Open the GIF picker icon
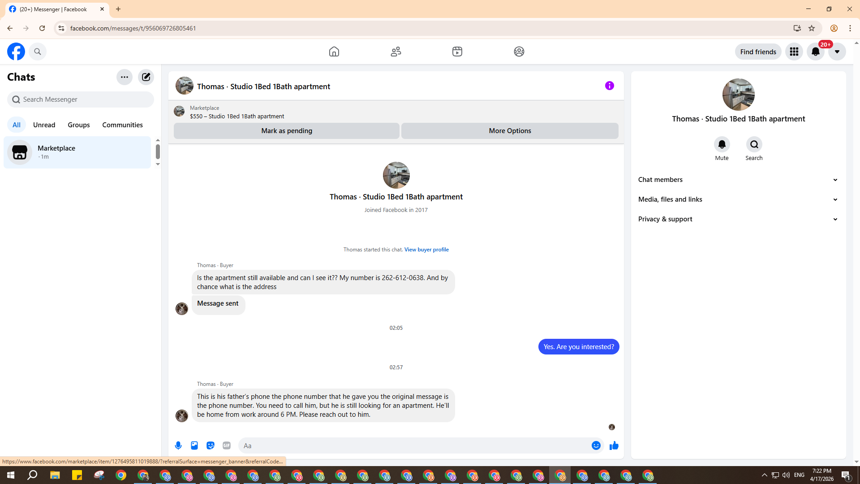The image size is (860, 484). pyautogui.click(x=227, y=445)
